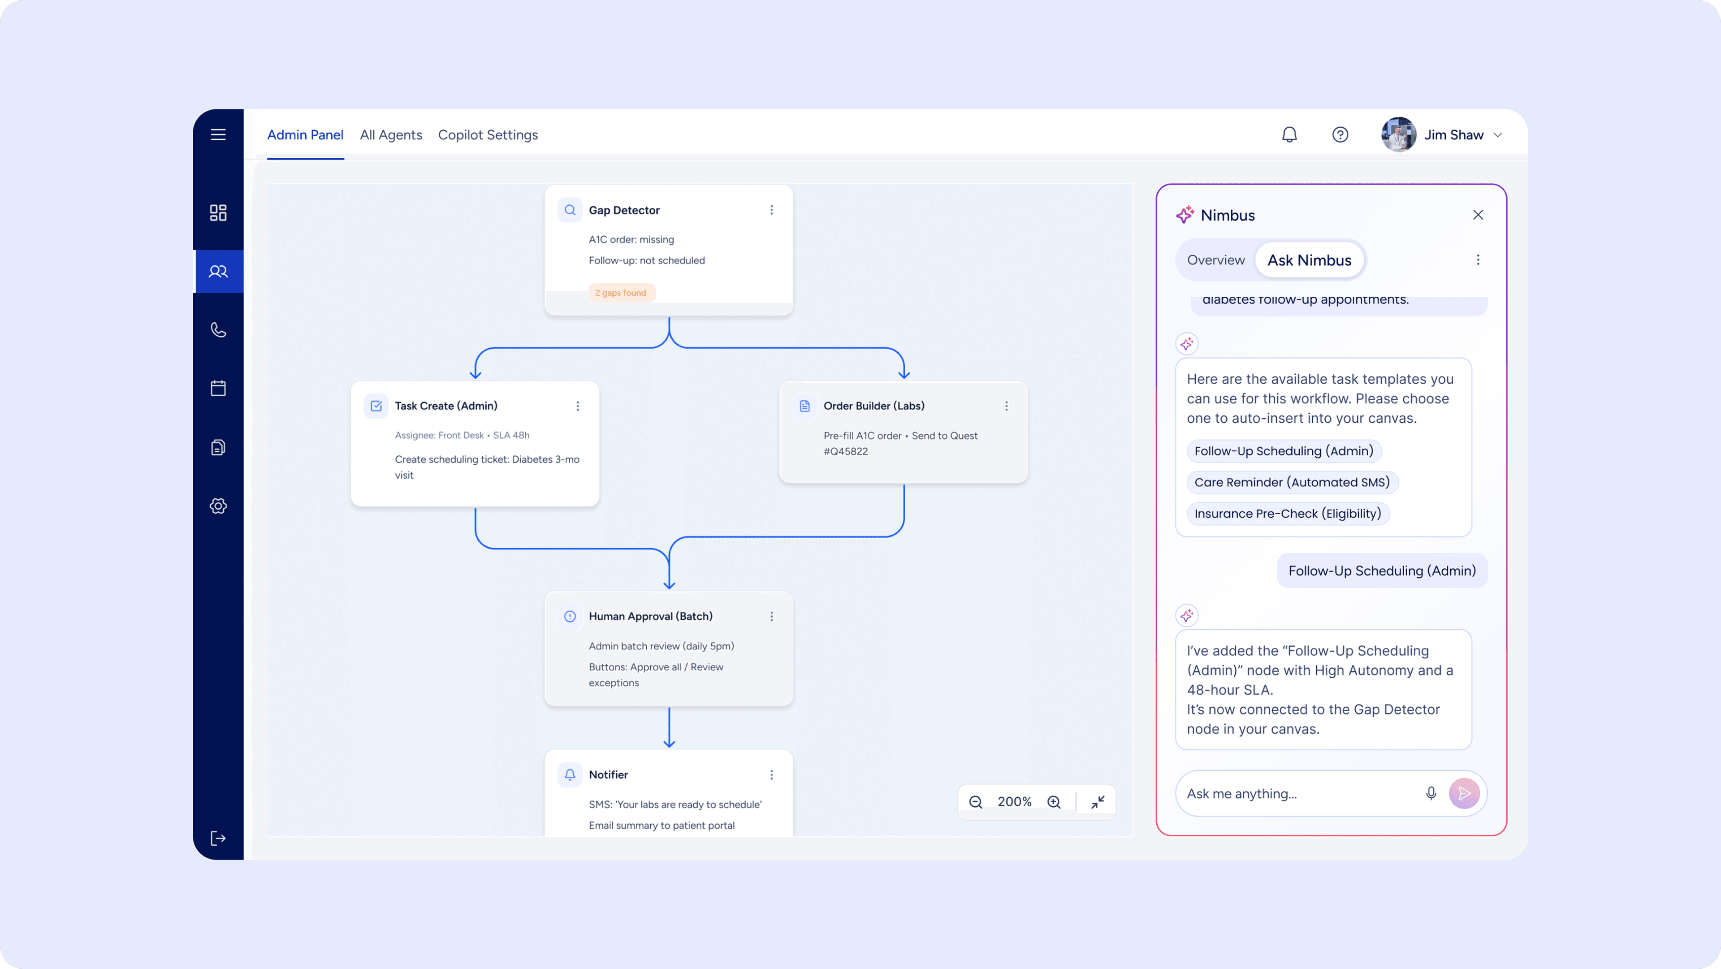The image size is (1721, 969).
Task: Switch to the Overview toggle in Nimbus
Action: (x=1215, y=260)
